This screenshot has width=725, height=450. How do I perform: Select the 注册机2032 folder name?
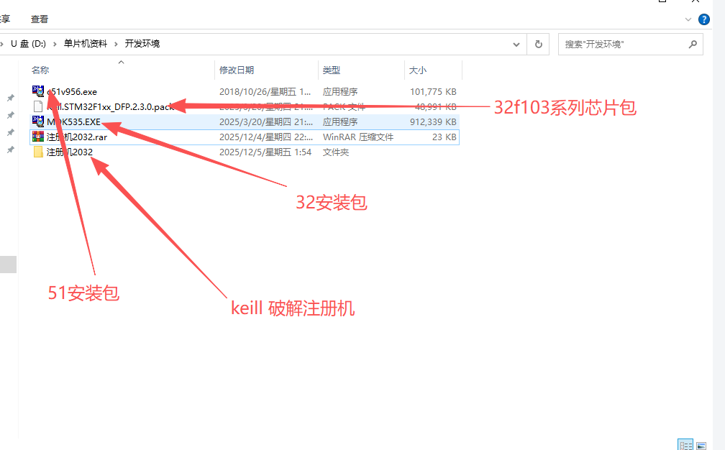[x=69, y=152]
